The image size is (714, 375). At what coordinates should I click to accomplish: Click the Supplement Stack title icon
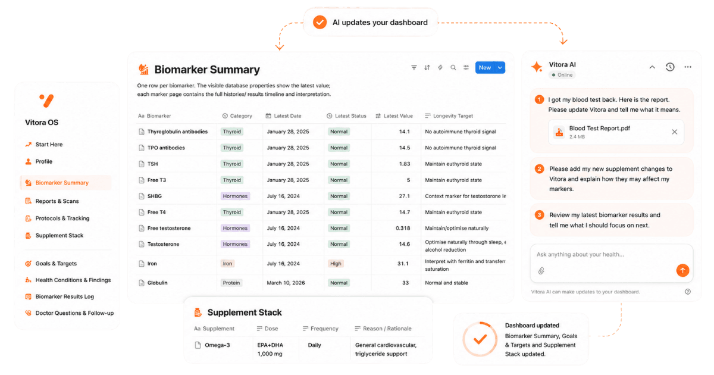[198, 312]
